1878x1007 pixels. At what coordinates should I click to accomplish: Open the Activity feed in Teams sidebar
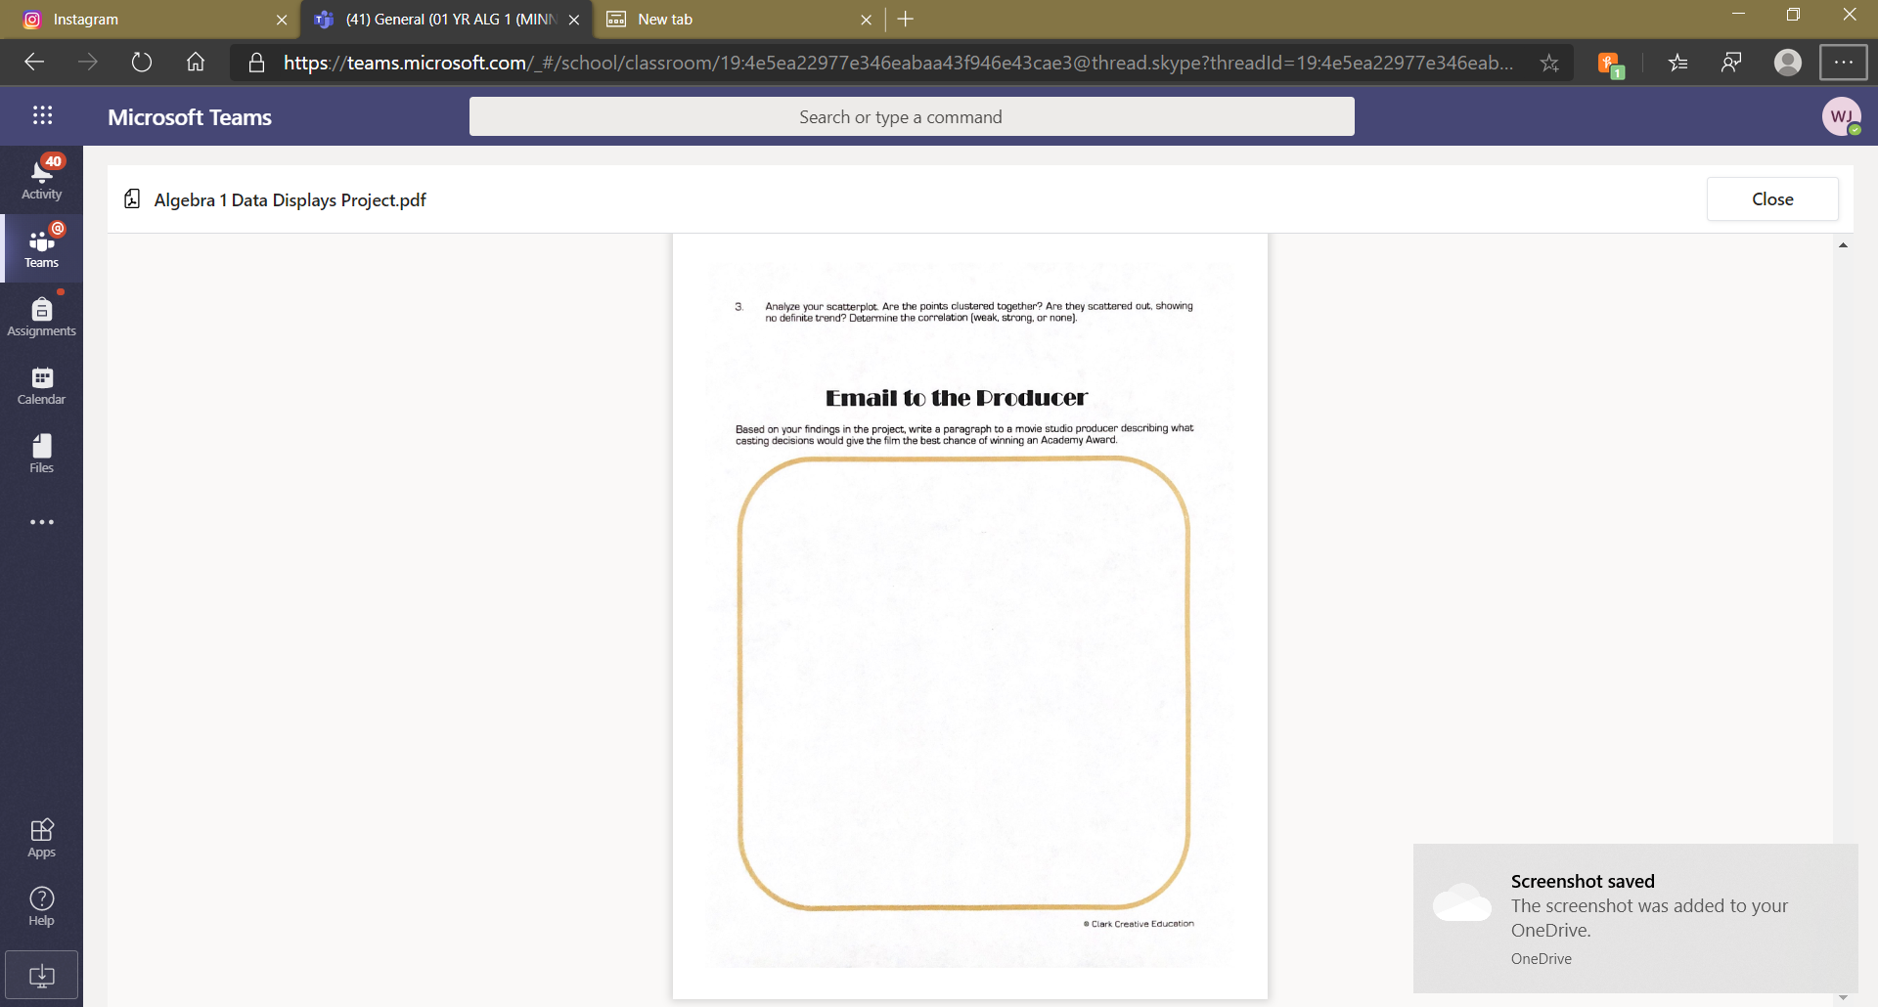pos(41,176)
